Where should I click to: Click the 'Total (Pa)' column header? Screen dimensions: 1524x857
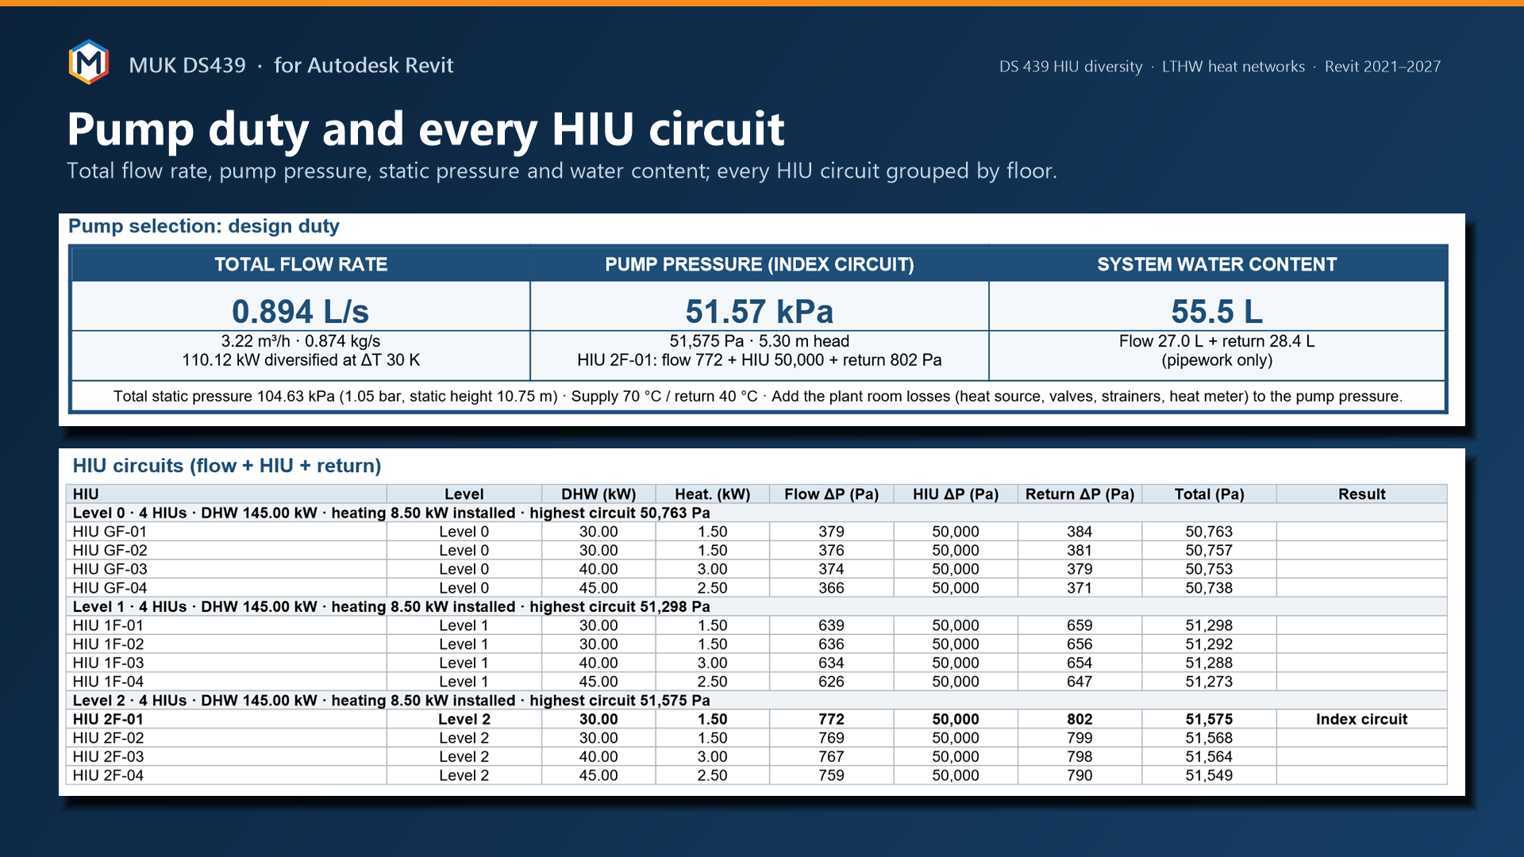click(x=1209, y=494)
